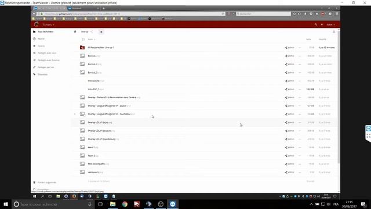Select Partagés avec vous in the sidebar

[47, 53]
